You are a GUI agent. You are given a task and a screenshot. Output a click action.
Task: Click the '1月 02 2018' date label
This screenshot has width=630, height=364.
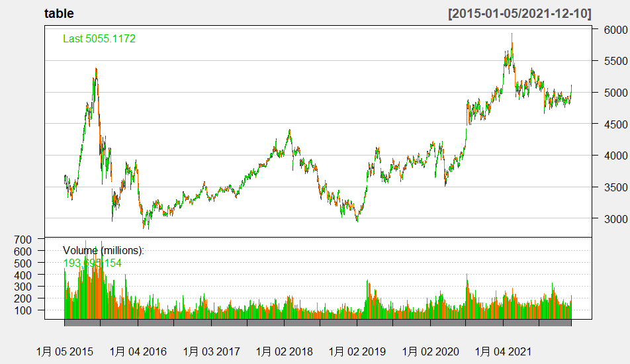(x=284, y=351)
